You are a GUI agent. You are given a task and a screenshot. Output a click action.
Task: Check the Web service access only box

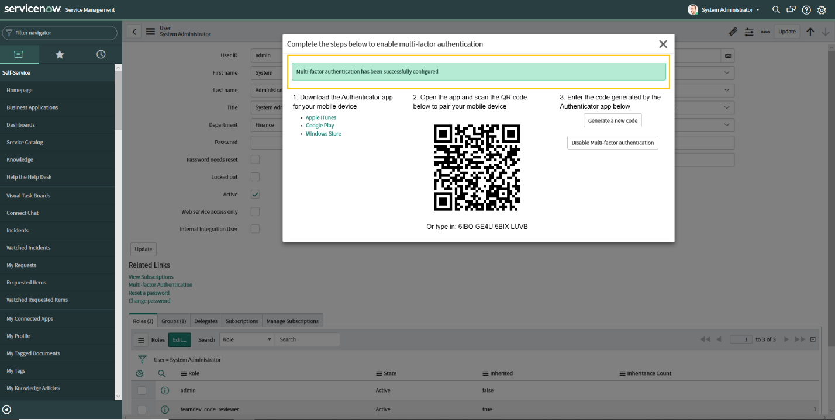click(255, 211)
